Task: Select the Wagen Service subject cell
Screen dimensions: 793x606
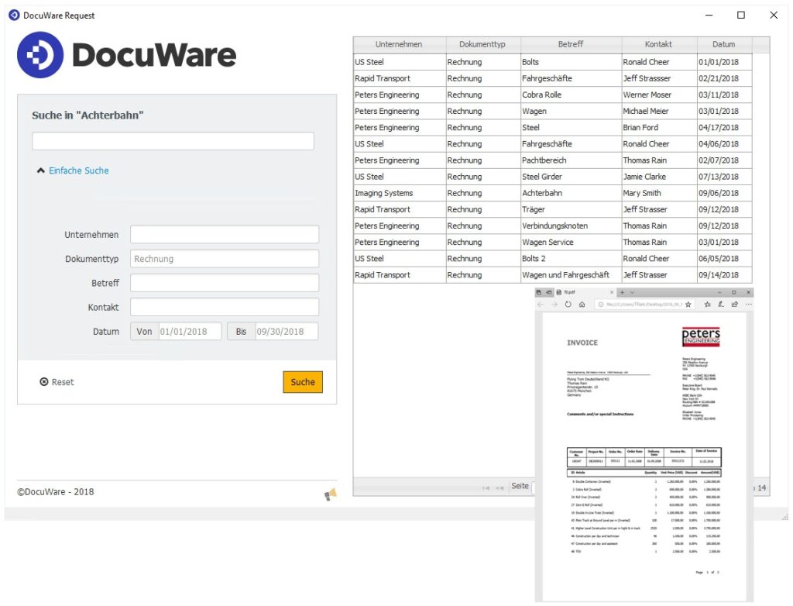Action: pyautogui.click(x=571, y=242)
